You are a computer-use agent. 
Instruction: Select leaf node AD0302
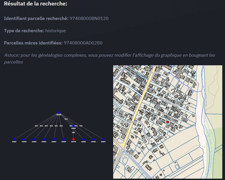[24, 139]
